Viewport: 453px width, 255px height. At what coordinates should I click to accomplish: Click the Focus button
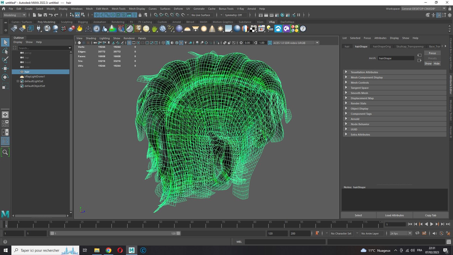click(x=432, y=53)
